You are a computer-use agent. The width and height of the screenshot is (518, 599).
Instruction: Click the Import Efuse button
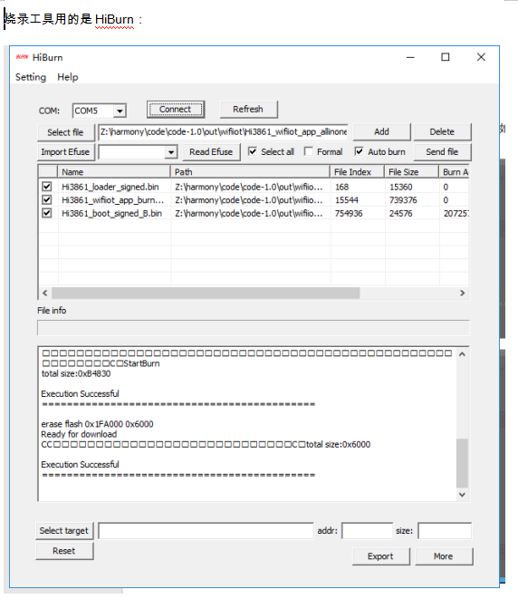66,152
